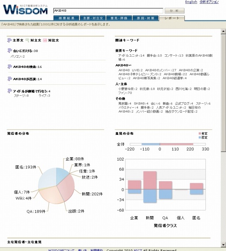
Task: Click pie label 個人:7件
Action: pyautogui.click(x=22, y=192)
